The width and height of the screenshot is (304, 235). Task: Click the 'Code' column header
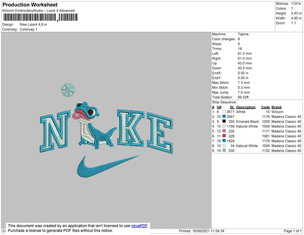(x=265, y=107)
